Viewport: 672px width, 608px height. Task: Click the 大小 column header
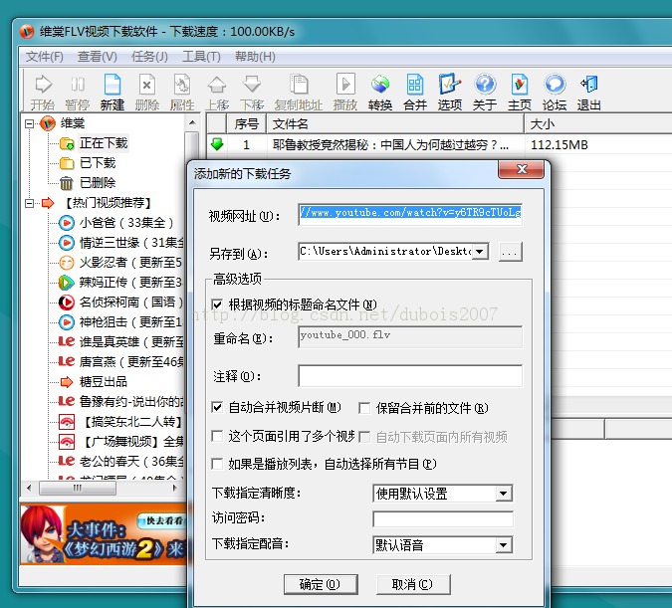coord(598,124)
